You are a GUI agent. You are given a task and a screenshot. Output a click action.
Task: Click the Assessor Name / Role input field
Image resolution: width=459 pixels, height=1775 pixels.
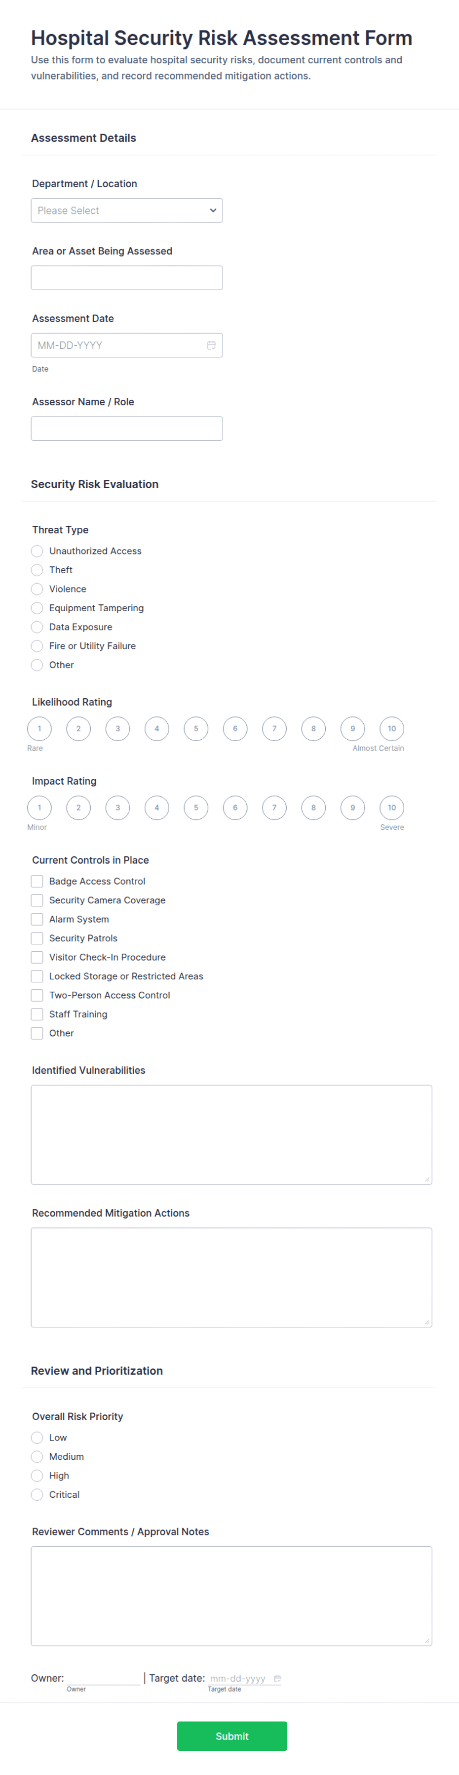pos(127,428)
